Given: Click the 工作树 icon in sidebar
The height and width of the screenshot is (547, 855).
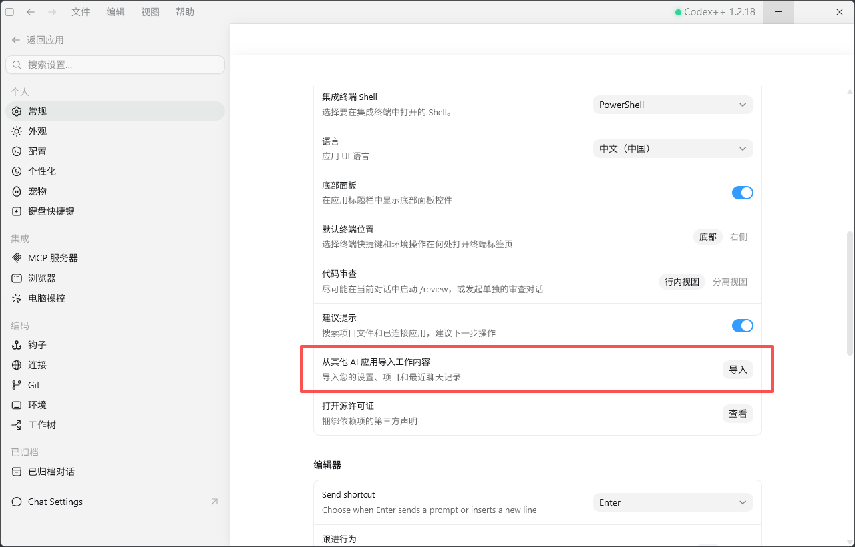Looking at the screenshot, I should click(17, 425).
